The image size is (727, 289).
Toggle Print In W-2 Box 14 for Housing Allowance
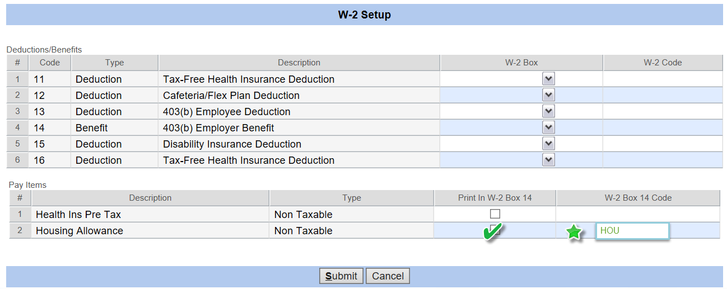(495, 229)
